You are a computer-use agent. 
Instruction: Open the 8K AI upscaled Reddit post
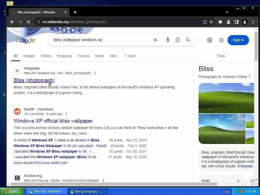pos(60,146)
